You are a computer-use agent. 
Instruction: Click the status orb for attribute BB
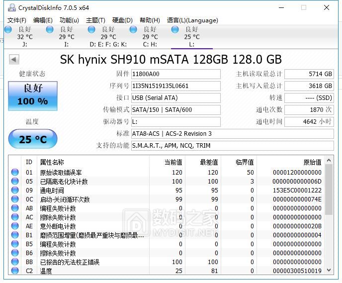(15, 262)
